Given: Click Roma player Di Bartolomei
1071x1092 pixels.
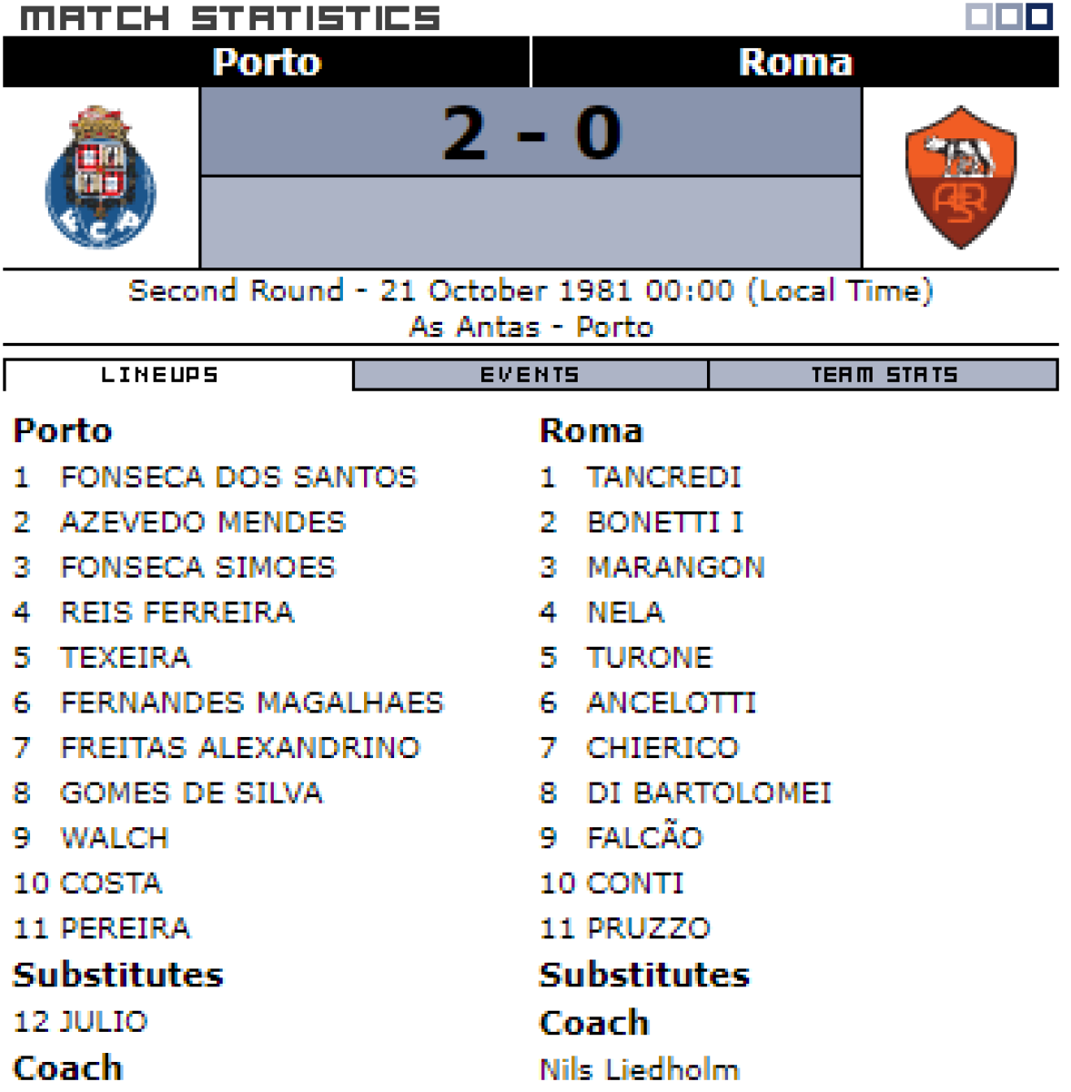Looking at the screenshot, I should coord(709,793).
